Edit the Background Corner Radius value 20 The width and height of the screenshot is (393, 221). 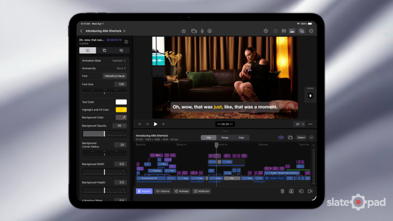click(x=120, y=145)
